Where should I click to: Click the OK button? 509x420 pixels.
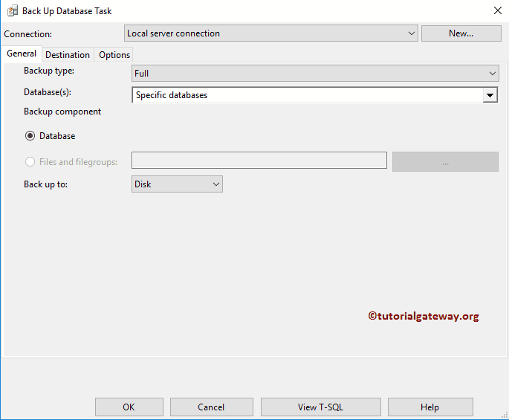[129, 407]
